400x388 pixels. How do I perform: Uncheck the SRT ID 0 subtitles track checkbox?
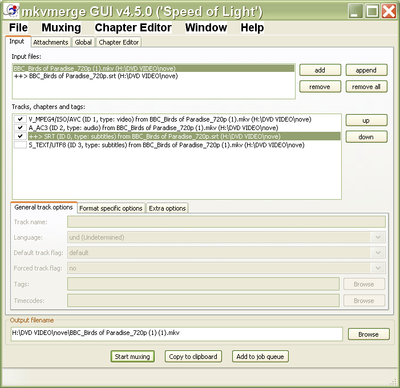pyautogui.click(x=20, y=136)
